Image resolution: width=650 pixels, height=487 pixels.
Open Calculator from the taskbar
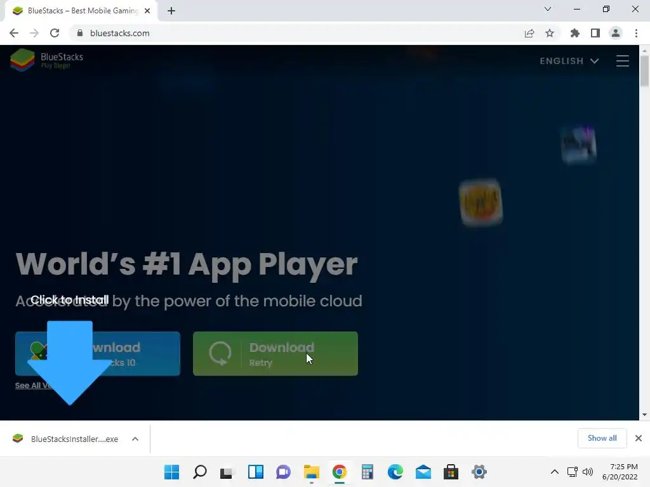368,472
